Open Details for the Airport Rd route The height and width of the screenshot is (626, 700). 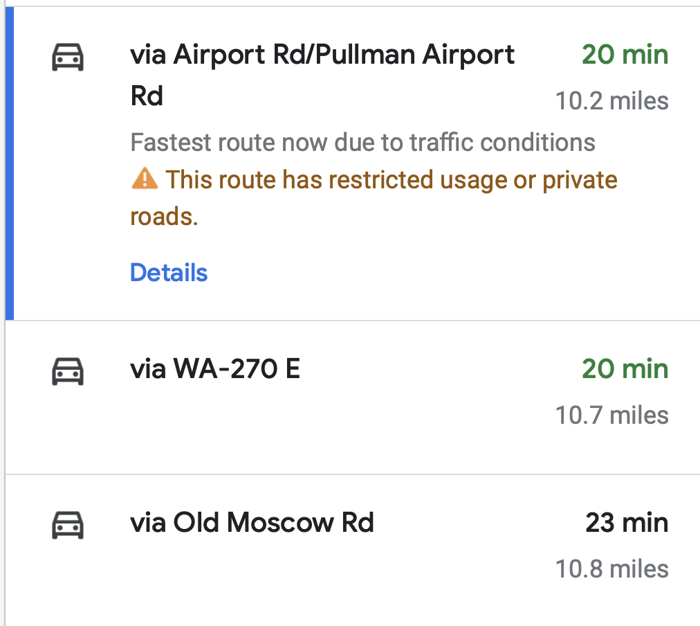(169, 273)
